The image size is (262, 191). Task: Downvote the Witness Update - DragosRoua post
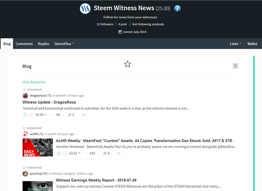[31, 115]
